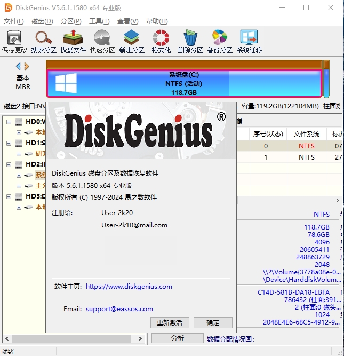The image size is (344, 356).
Task: Go to next disk with right arrow
Action: pyautogui.click(x=27, y=66)
